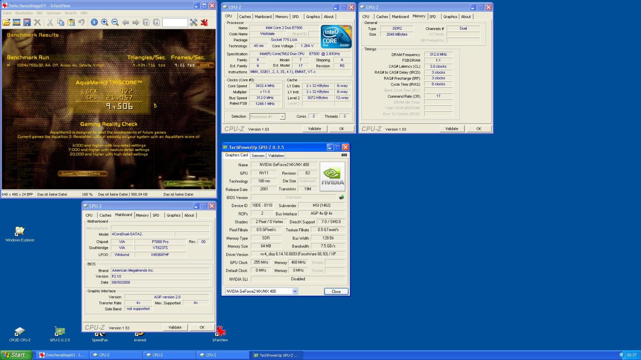Click the GPU-Z screenshot camera icon
Viewport: 641px width, 360px height.
344,155
